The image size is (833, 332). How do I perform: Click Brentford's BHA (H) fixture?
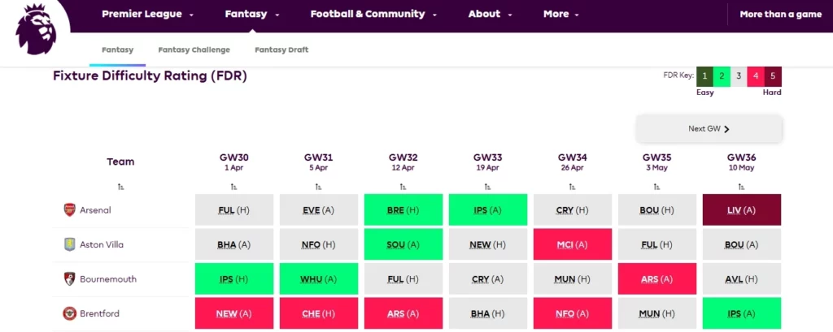(x=488, y=313)
